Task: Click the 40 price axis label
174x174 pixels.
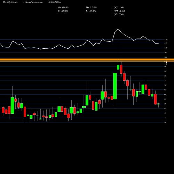Action: pyautogui.click(x=165, y=113)
